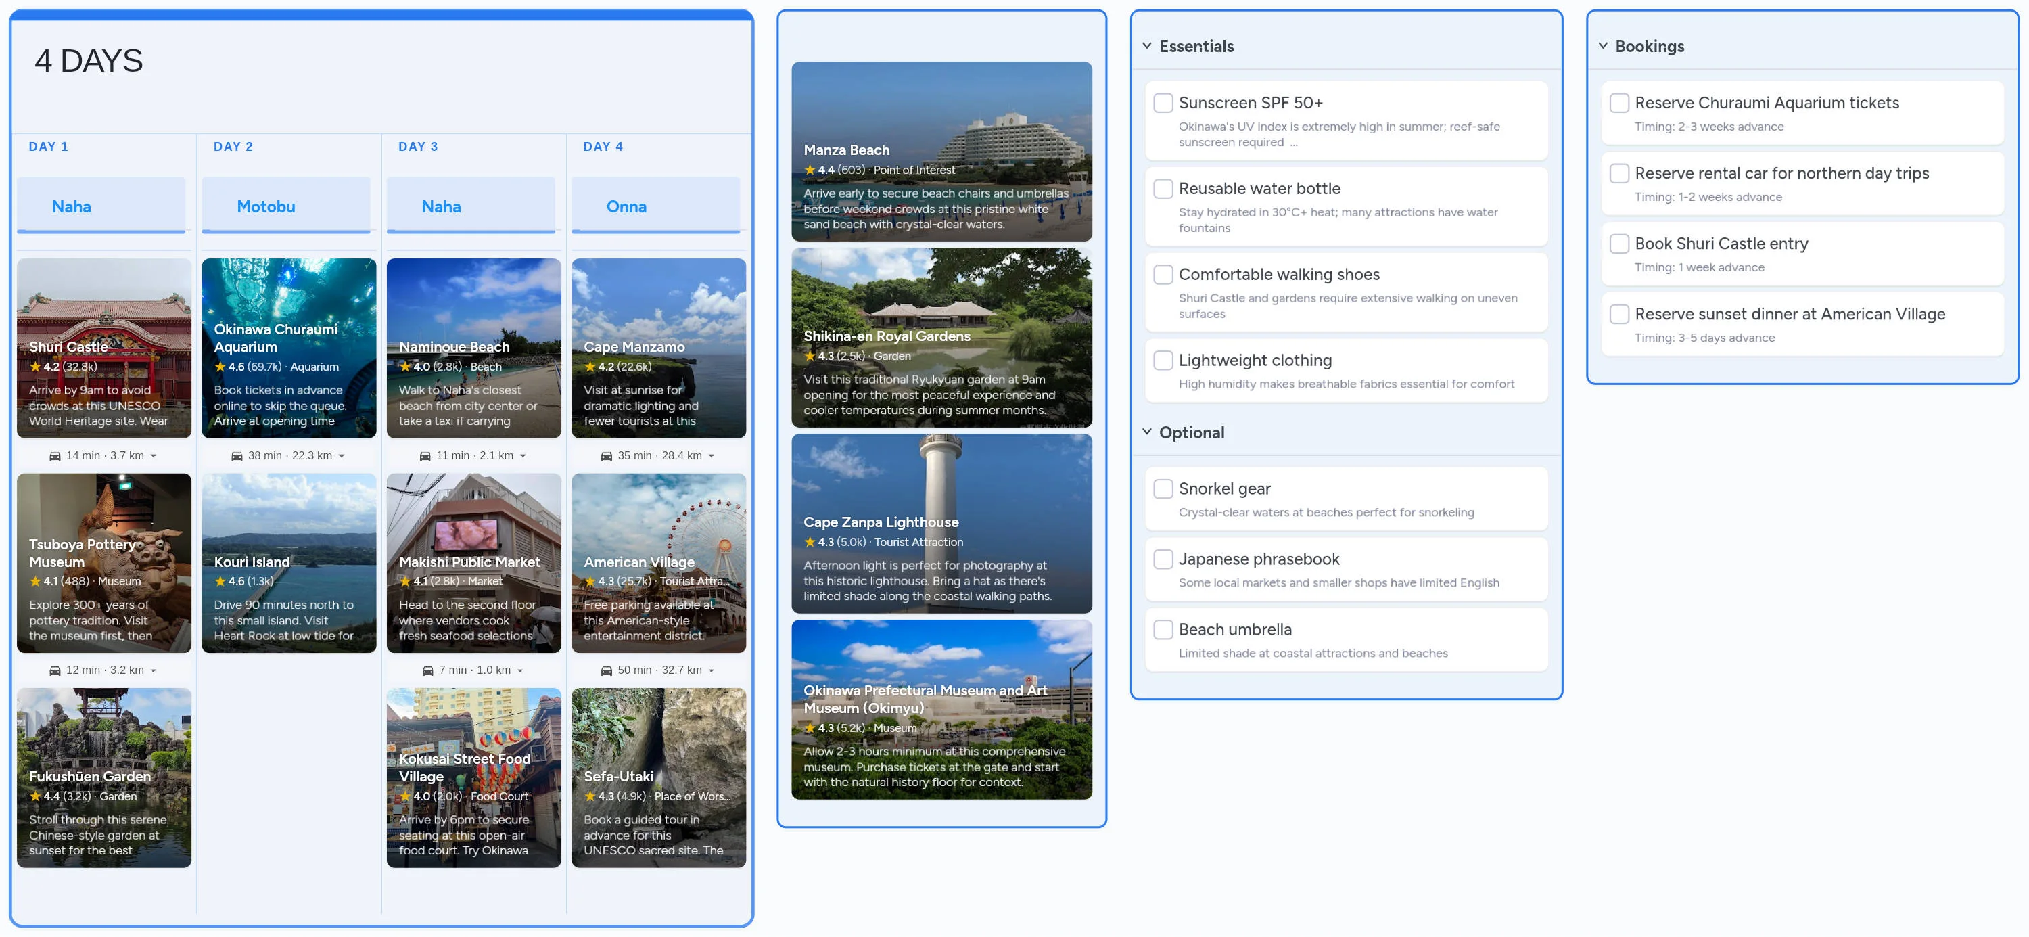
Task: Click the star icon on the Manza Beach card
Action: coord(810,169)
